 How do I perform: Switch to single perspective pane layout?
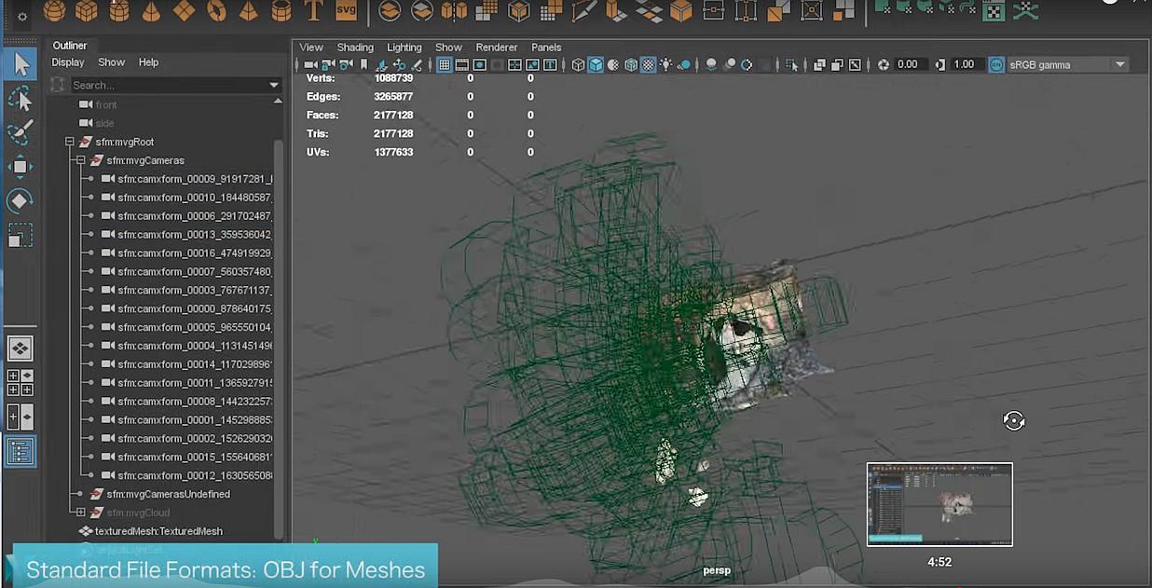[21, 349]
